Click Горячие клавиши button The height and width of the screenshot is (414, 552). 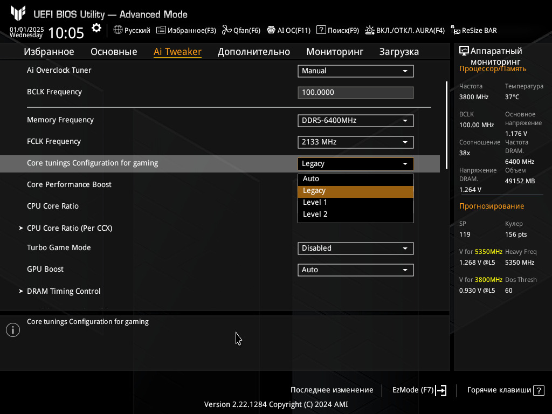(x=506, y=390)
